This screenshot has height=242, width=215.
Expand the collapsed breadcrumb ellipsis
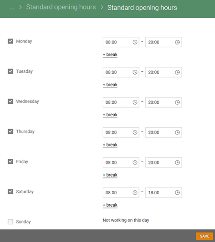tap(12, 8)
